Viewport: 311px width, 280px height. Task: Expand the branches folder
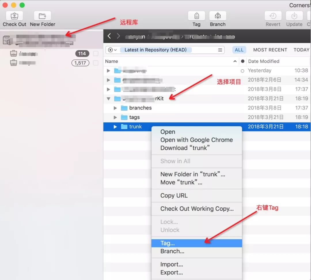pyautogui.click(x=115, y=108)
